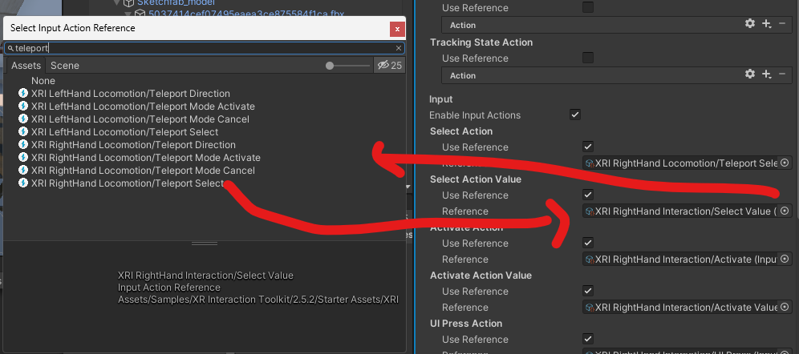Add binding with plus on first Action field
This screenshot has width=799, height=354.
coord(766,23)
